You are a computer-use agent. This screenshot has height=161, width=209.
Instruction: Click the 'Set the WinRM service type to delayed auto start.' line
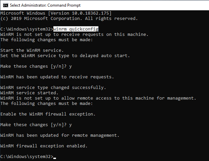point(65,55)
